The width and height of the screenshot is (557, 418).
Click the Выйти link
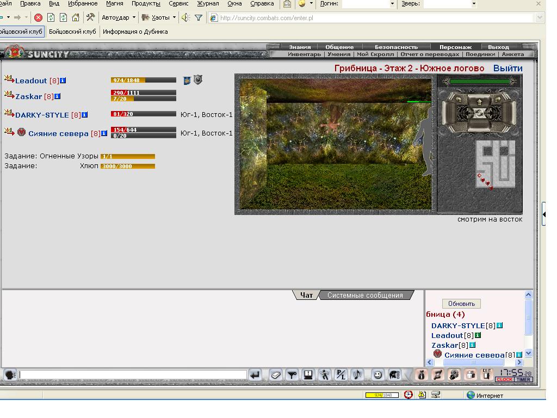[508, 68]
